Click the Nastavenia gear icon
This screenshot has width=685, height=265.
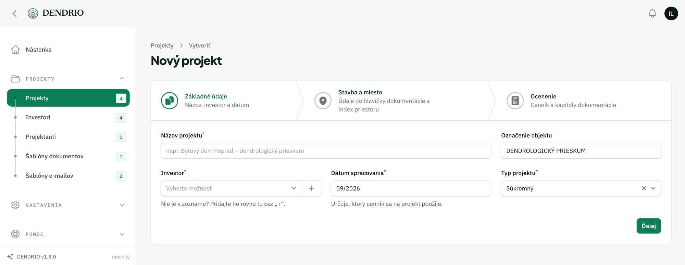click(x=15, y=205)
